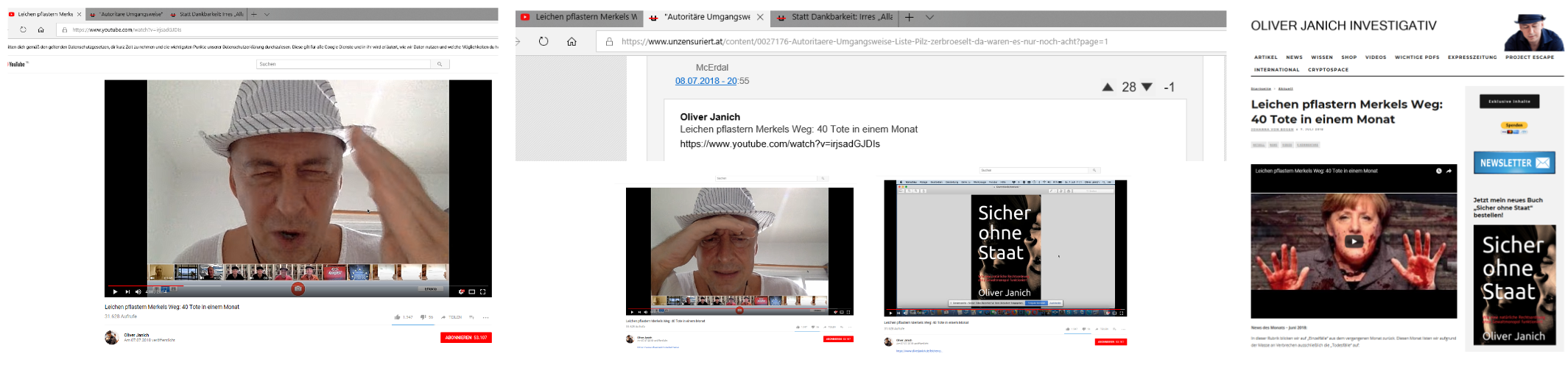Viewport: 1565px width, 365px height.
Task: Open the three-dot more actions menu
Action: 485,317
